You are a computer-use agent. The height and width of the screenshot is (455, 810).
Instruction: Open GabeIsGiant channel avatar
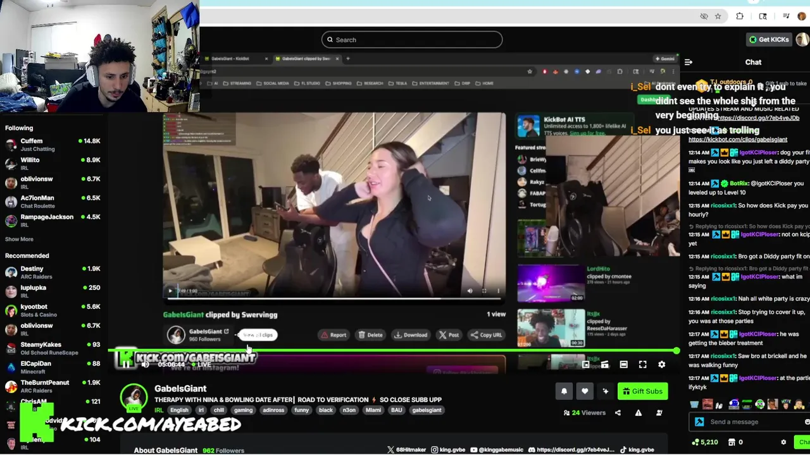click(x=134, y=397)
